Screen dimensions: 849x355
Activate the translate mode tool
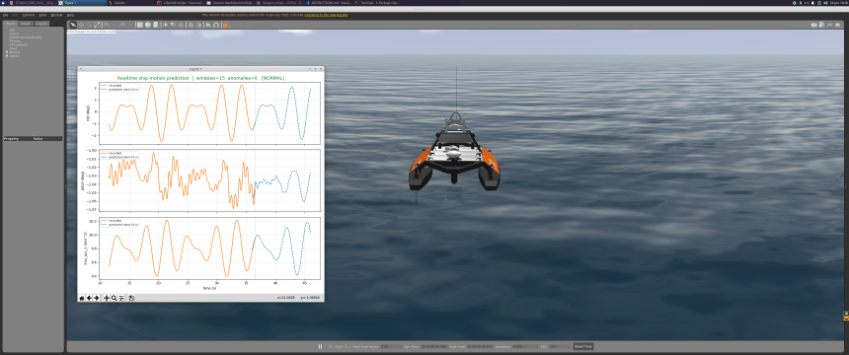pos(81,25)
